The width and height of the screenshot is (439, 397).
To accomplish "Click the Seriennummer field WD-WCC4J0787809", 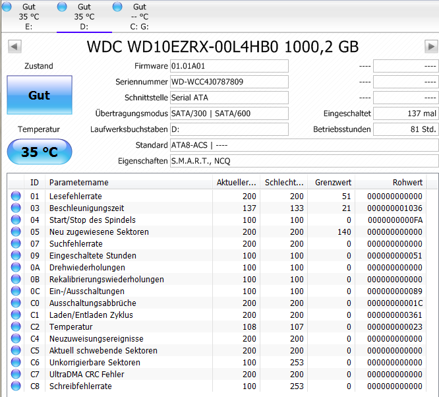I will click(229, 82).
